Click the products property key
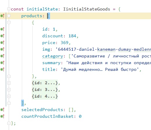151x130 pixels. pyautogui.click(x=32, y=16)
